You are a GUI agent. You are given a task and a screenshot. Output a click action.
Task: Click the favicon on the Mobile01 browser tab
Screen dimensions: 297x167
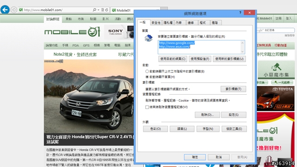pyautogui.click(x=114, y=10)
